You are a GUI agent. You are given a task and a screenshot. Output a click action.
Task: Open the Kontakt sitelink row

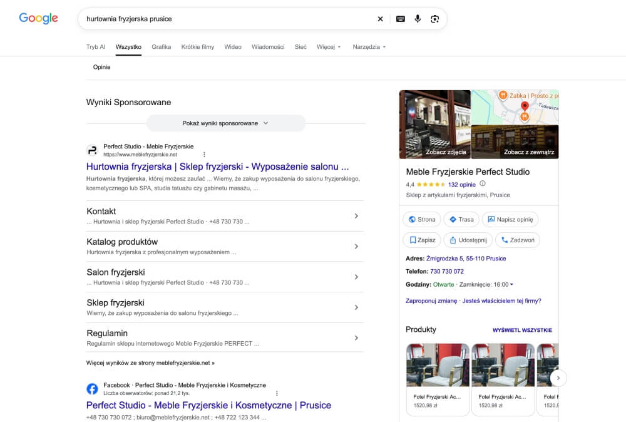(x=225, y=216)
